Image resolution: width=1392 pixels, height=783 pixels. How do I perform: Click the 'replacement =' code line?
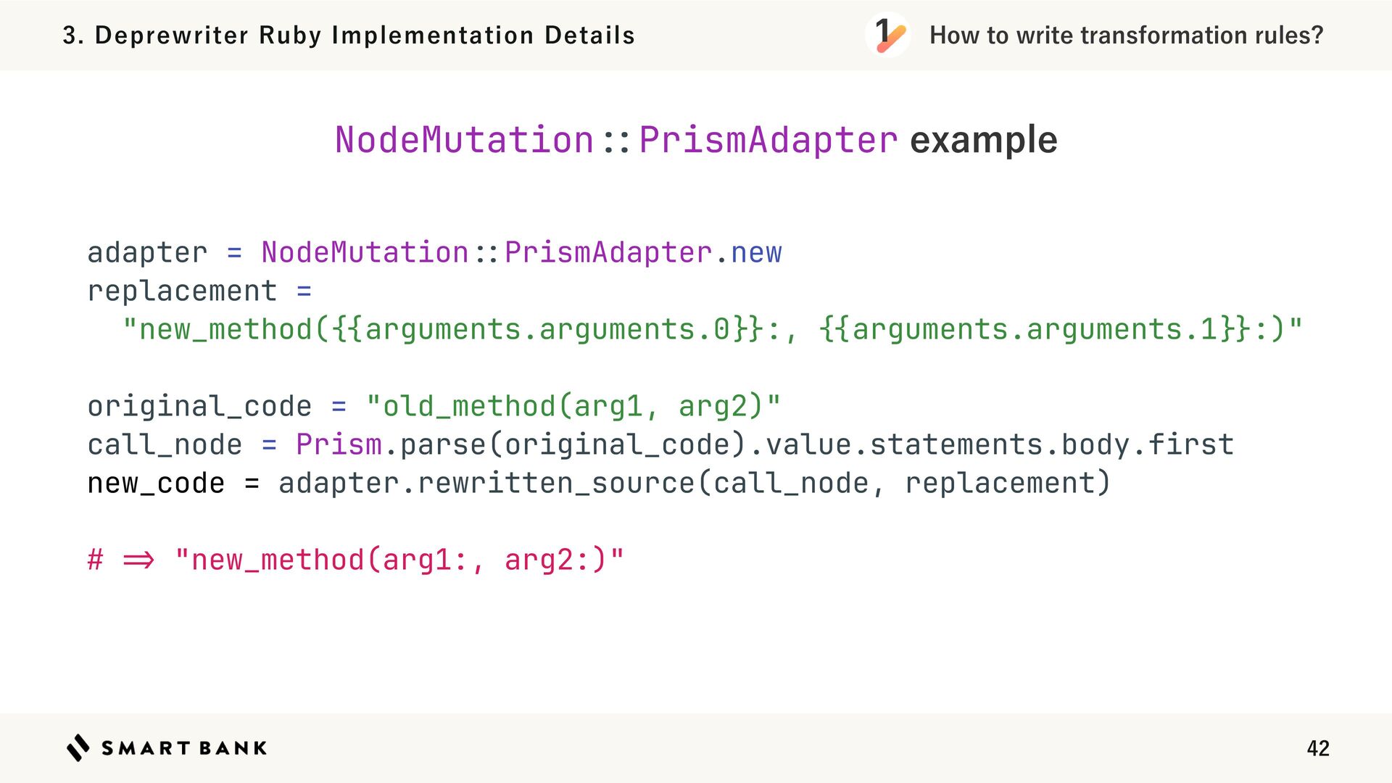tap(199, 291)
